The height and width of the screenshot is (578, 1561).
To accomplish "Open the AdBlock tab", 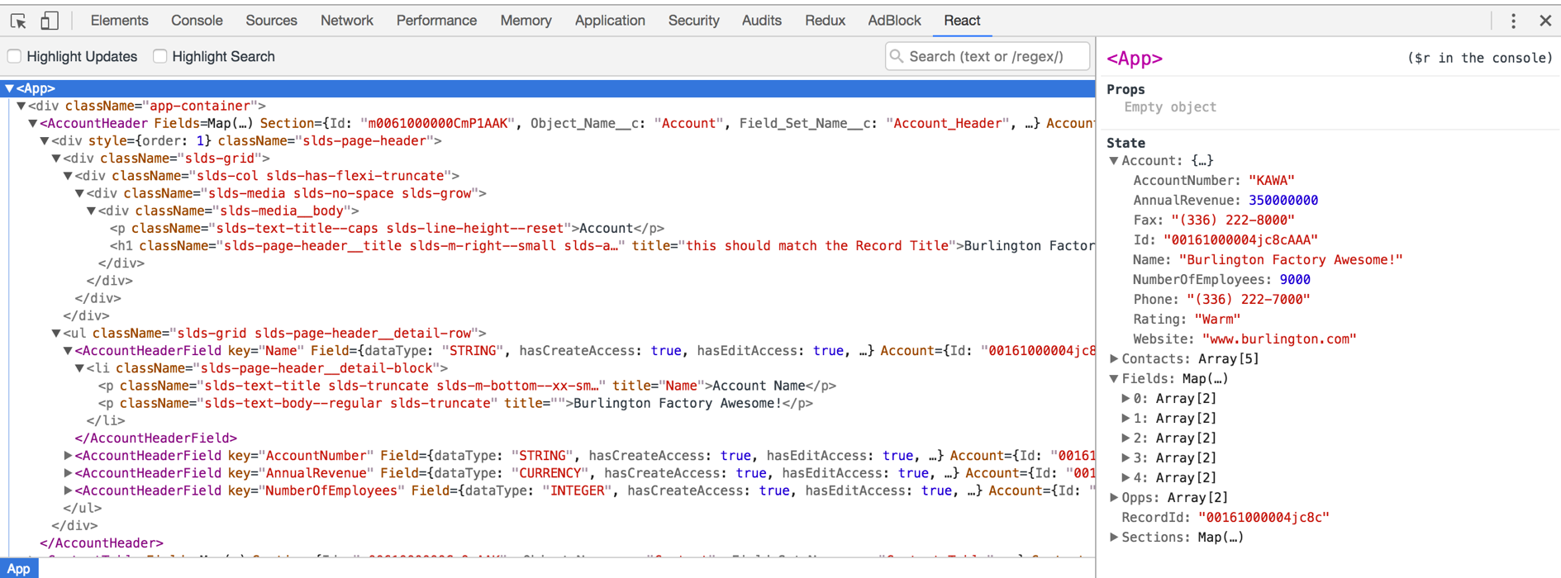I will (x=894, y=21).
